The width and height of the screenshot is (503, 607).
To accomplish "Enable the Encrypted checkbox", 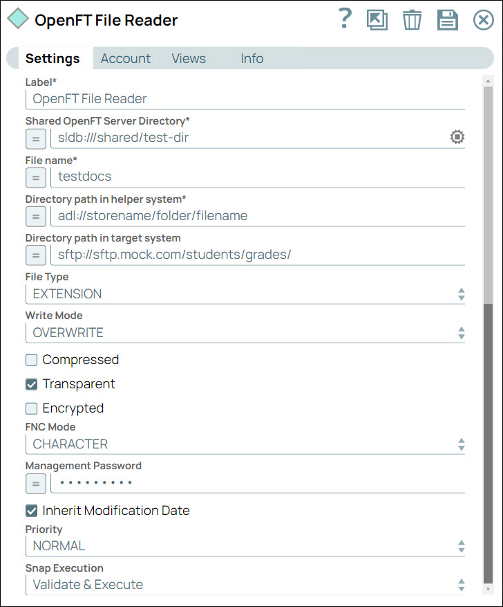I will click(x=30, y=408).
